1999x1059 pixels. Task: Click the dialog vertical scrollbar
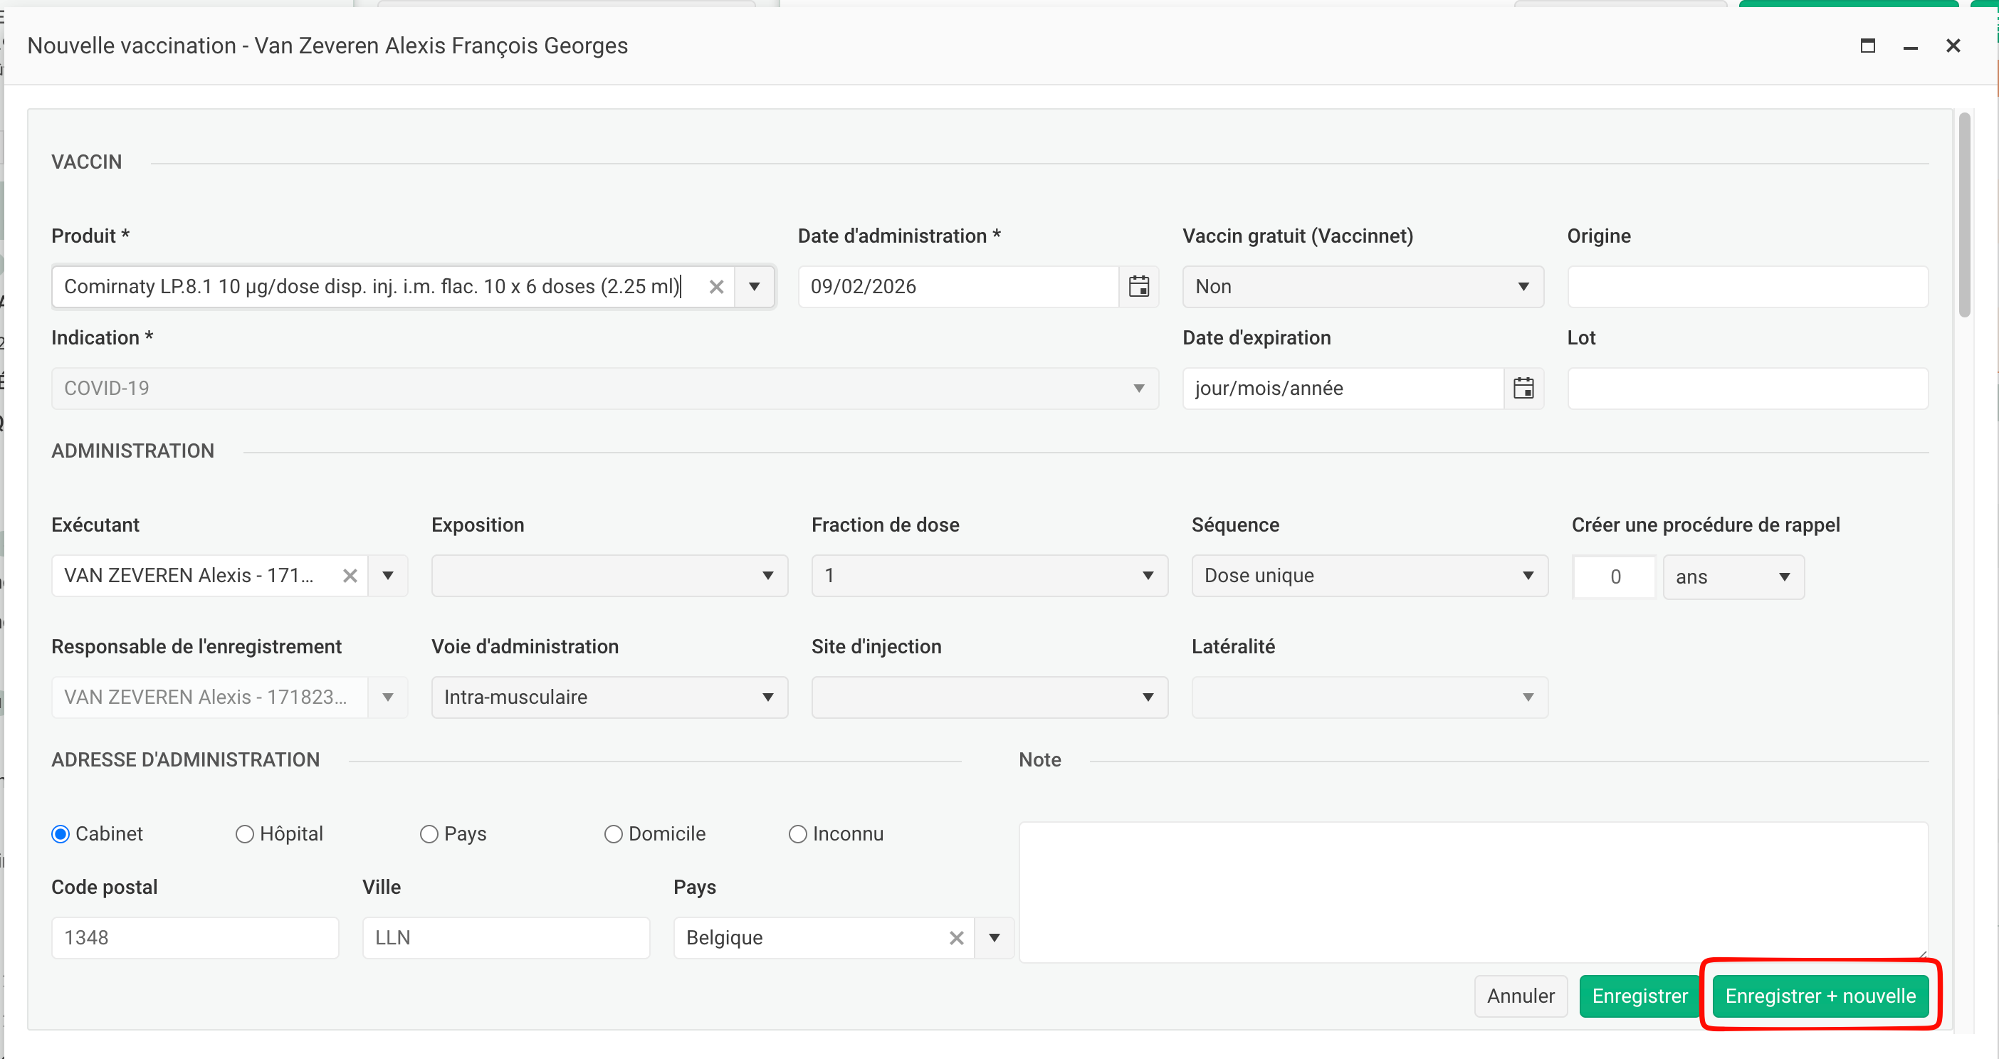[1964, 216]
